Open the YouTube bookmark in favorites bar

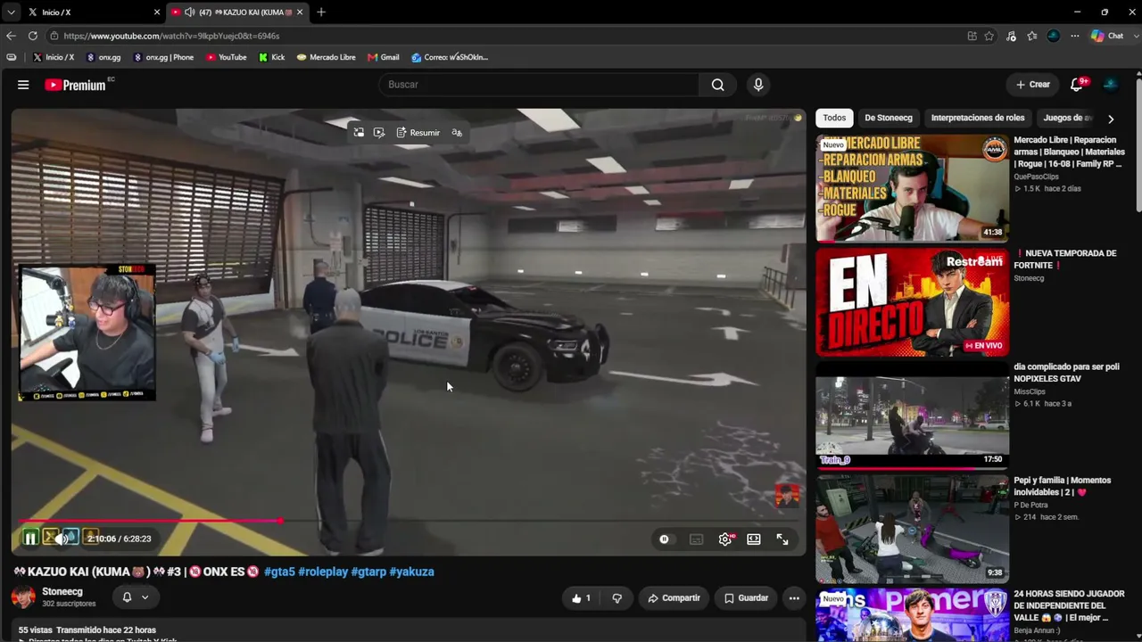(227, 57)
